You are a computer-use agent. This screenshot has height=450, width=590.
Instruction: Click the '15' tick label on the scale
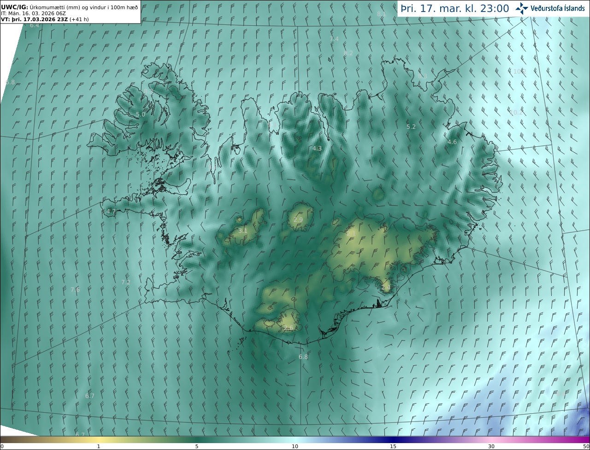pyautogui.click(x=393, y=447)
